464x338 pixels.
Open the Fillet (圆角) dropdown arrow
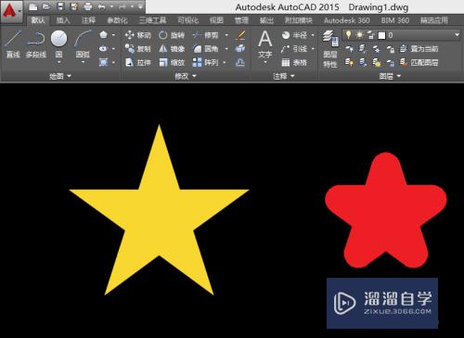(x=226, y=49)
